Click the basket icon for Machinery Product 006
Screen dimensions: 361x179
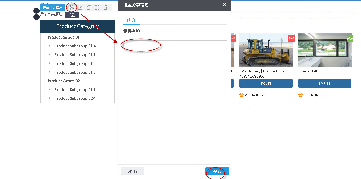[x=241, y=95]
